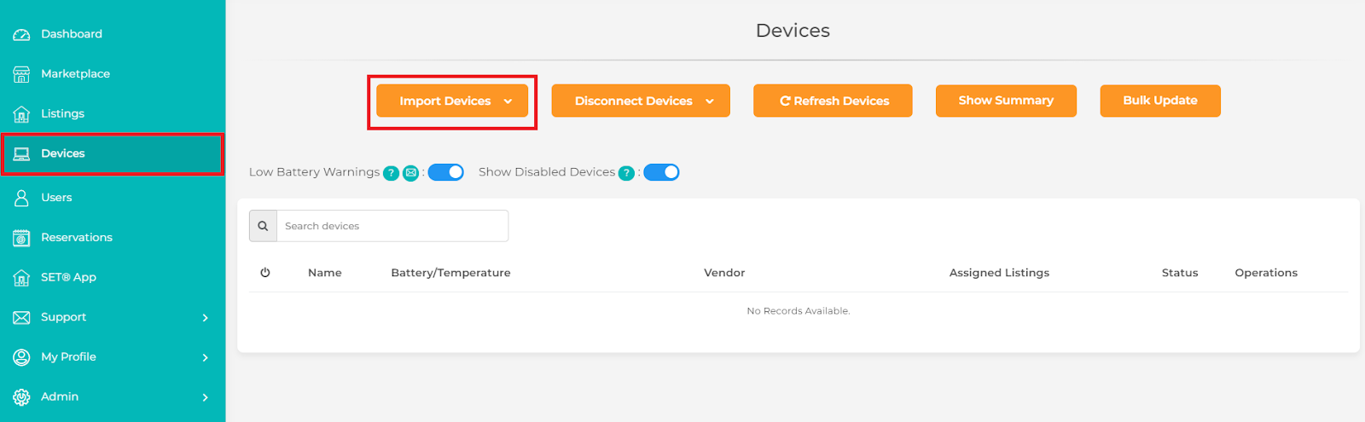Screen dimensions: 1365x422
Task: Open the Admin menu item
Action: pyautogui.click(x=60, y=396)
